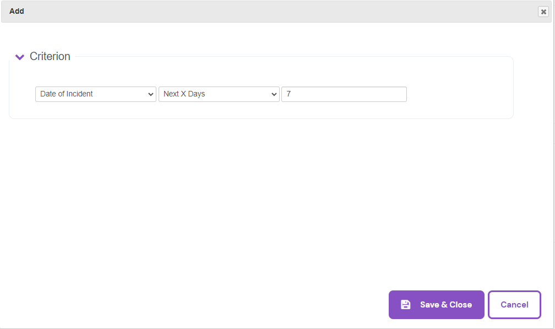Image resolution: width=555 pixels, height=329 pixels.
Task: Click the "Save & Close" label text
Action: point(445,305)
